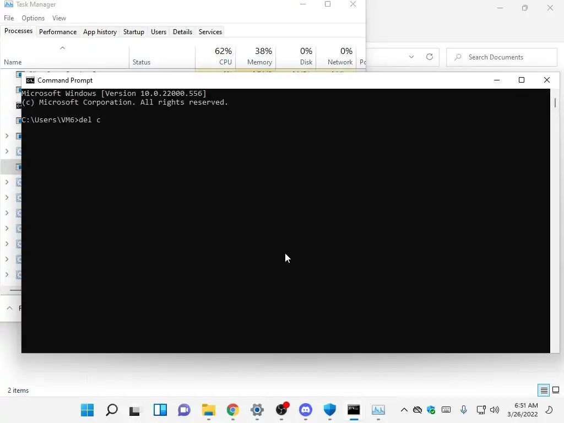Switch Explorer to details view

(544, 390)
